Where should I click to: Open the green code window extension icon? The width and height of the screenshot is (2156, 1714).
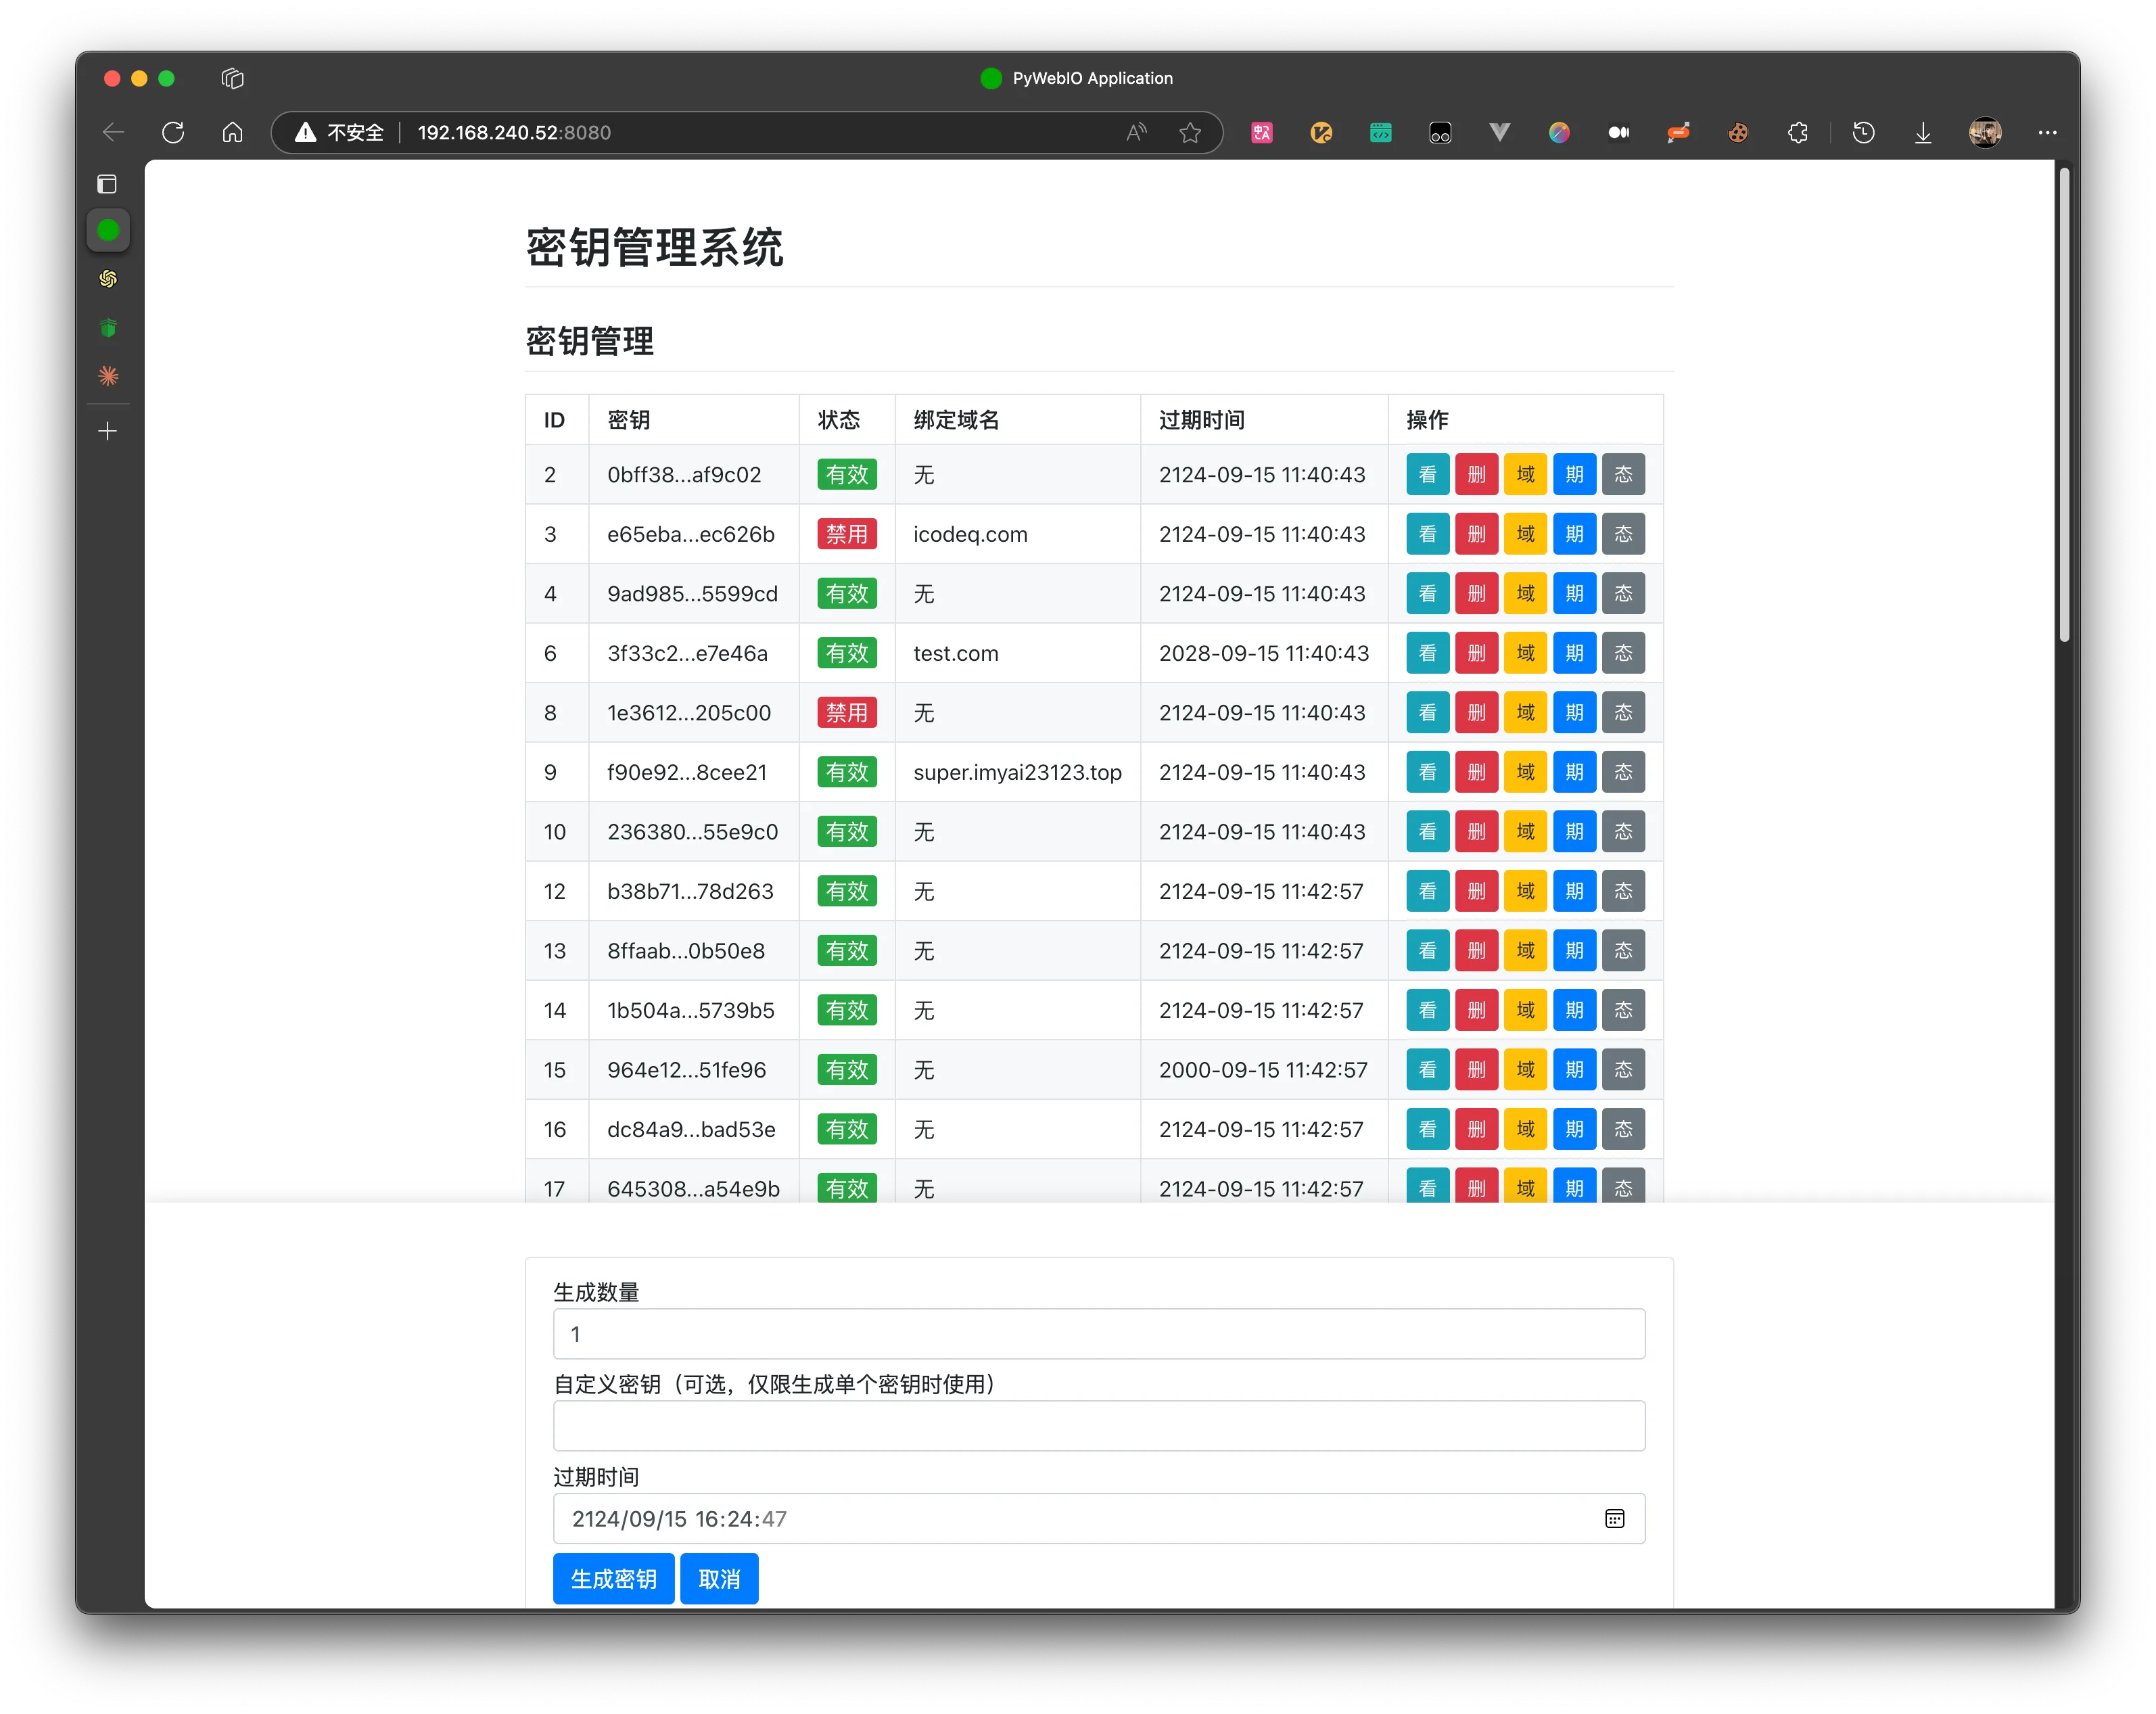pos(1381,132)
